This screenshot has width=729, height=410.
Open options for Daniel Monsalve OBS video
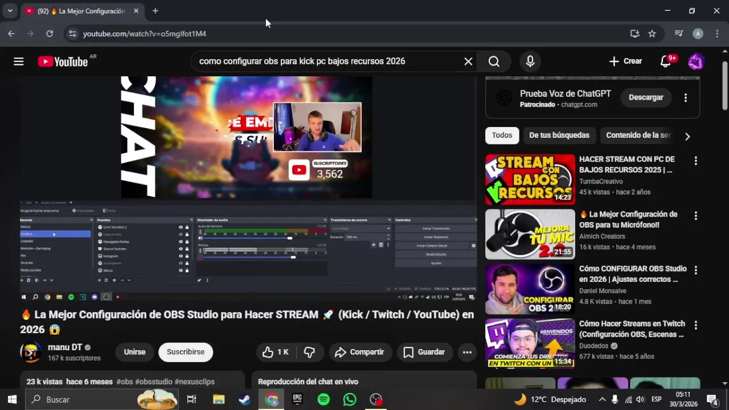pyautogui.click(x=695, y=270)
